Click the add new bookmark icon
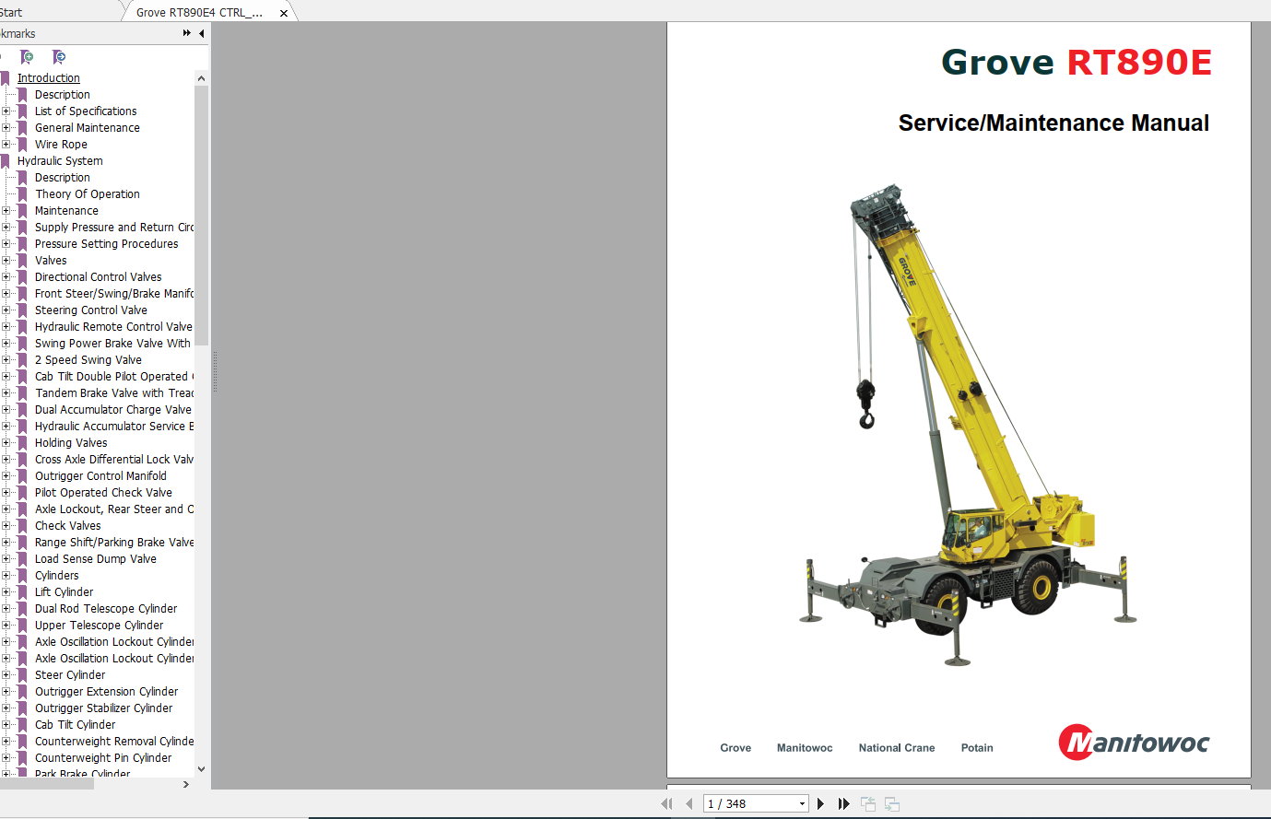This screenshot has height=819, width=1271. coord(28,57)
